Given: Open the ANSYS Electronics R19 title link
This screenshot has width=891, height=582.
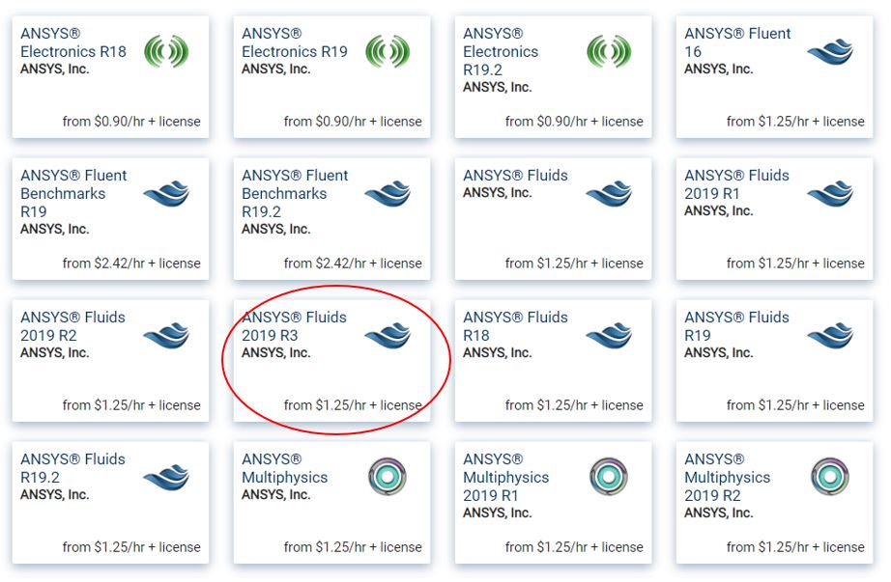Looking at the screenshot, I should pyautogui.click(x=295, y=42).
